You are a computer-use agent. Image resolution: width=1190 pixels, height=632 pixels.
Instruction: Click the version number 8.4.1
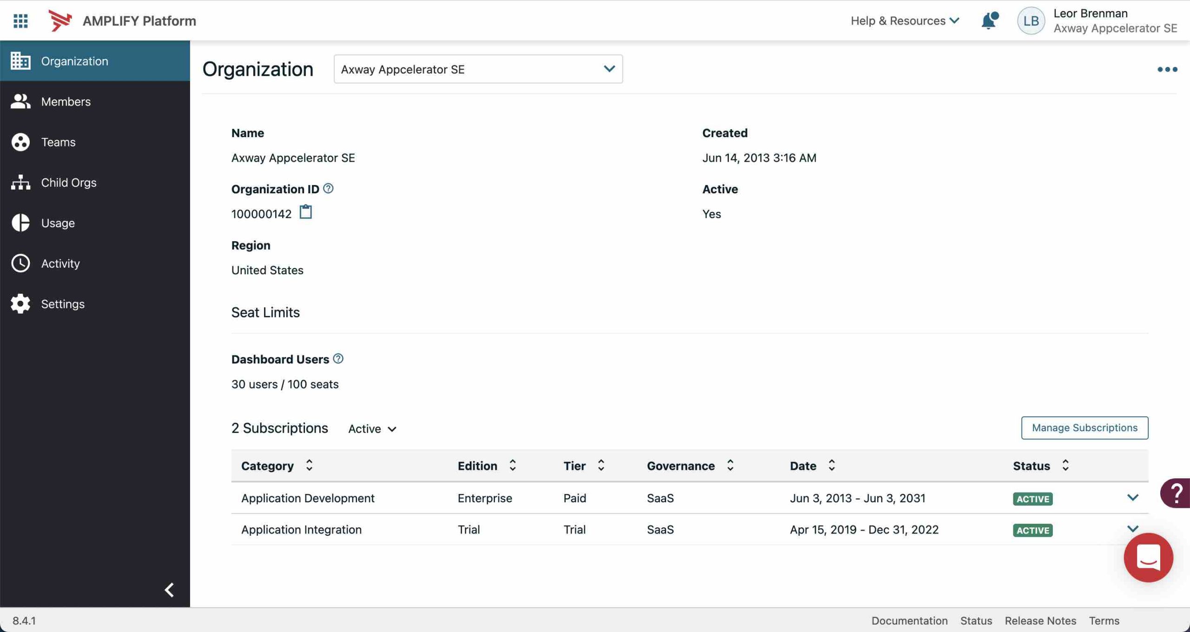pyautogui.click(x=24, y=620)
